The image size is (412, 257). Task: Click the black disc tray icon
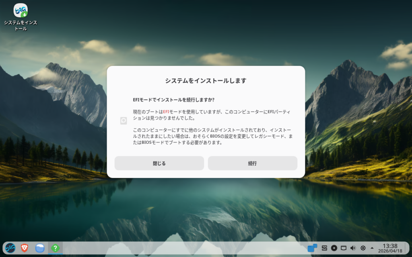coord(334,248)
